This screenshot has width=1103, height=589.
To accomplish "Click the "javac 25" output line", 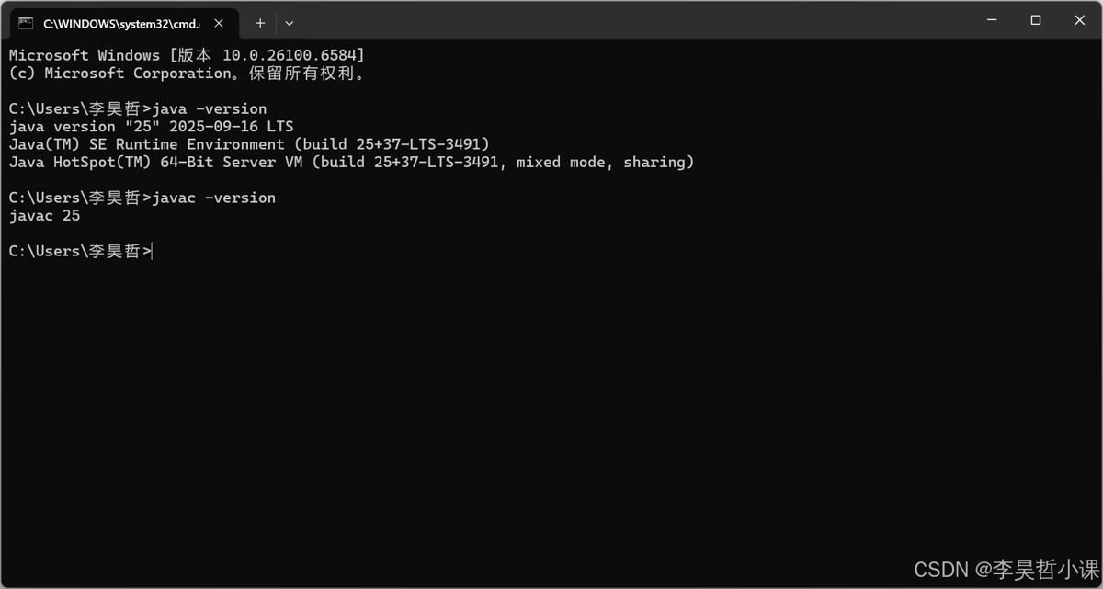I will 44,216.
